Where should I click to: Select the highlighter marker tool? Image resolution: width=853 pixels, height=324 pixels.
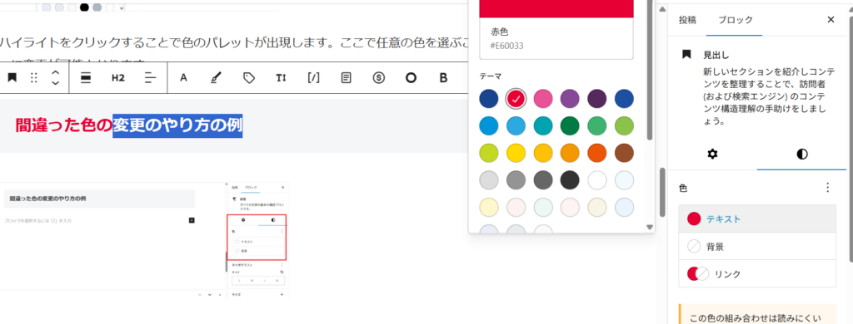(216, 77)
